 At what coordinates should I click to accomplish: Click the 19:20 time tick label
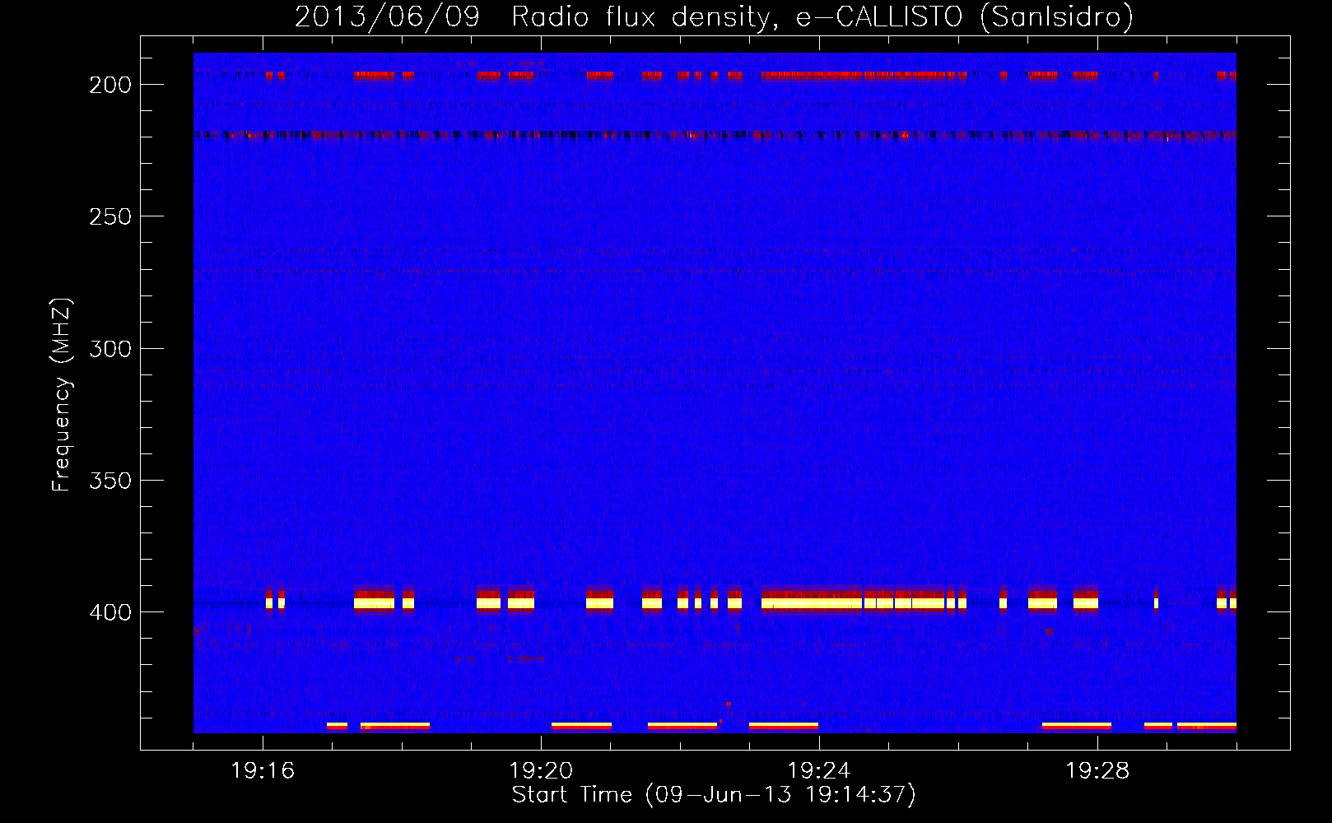(541, 771)
